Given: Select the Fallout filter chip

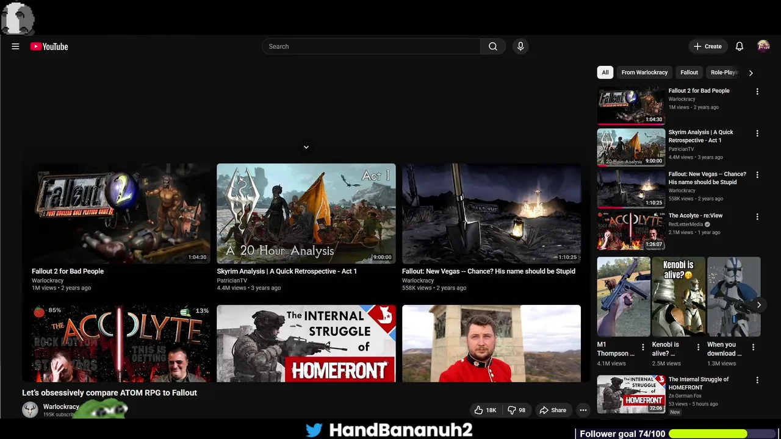Looking at the screenshot, I should 689,73.
